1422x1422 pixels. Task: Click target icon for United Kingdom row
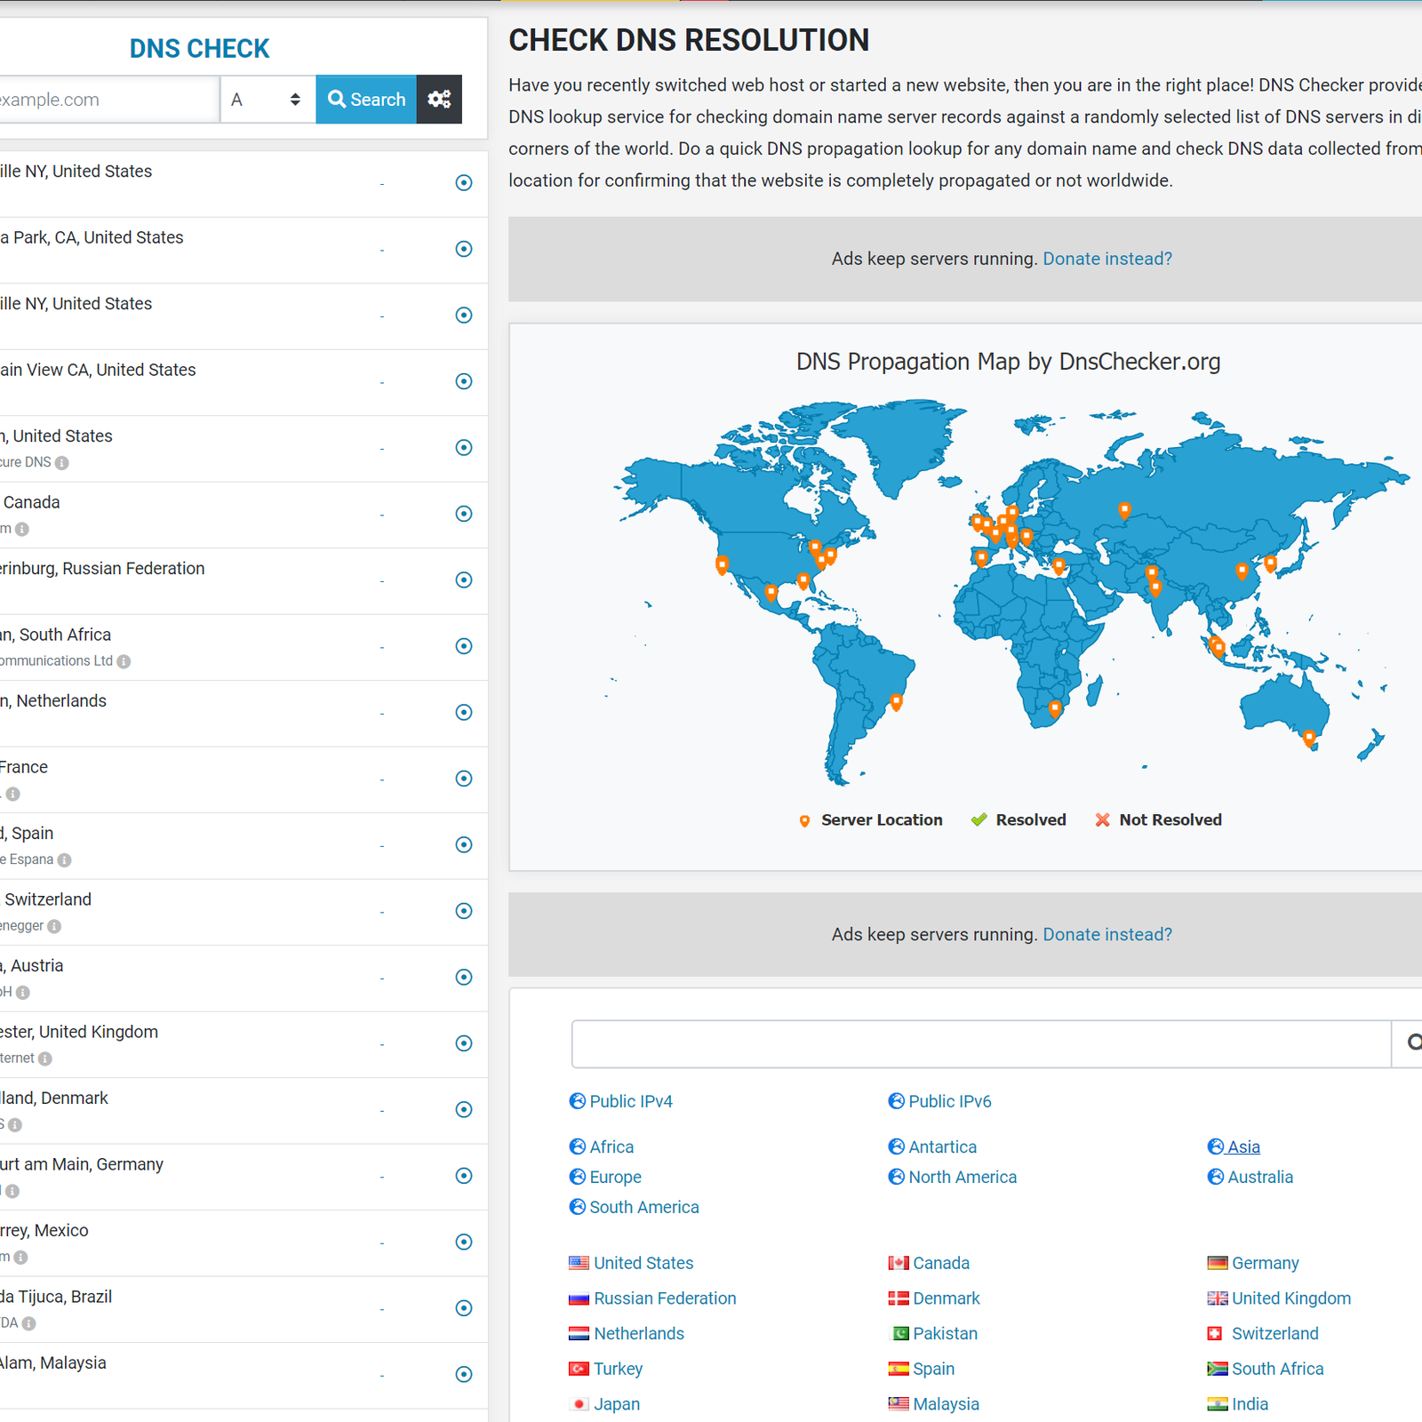click(x=464, y=1043)
